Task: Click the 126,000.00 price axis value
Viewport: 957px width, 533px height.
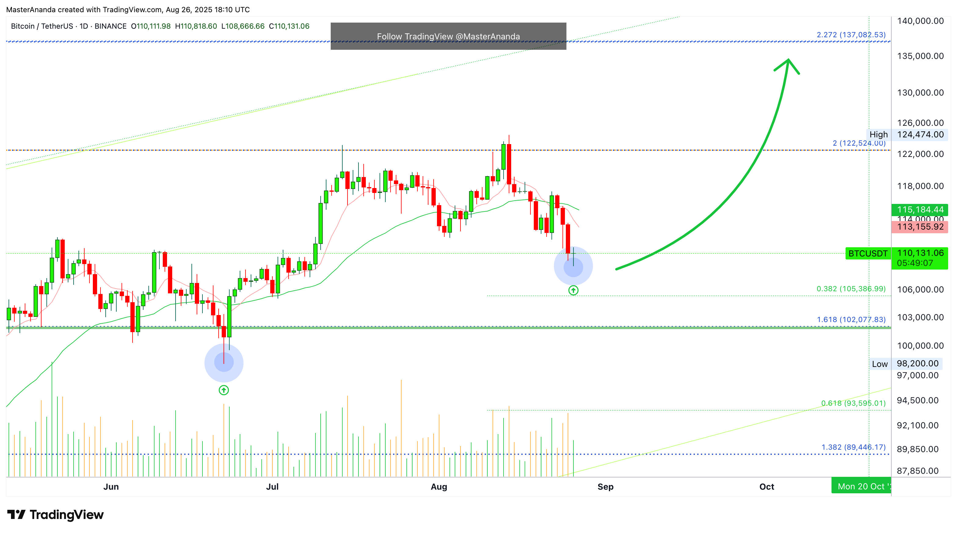Action: 920,123
